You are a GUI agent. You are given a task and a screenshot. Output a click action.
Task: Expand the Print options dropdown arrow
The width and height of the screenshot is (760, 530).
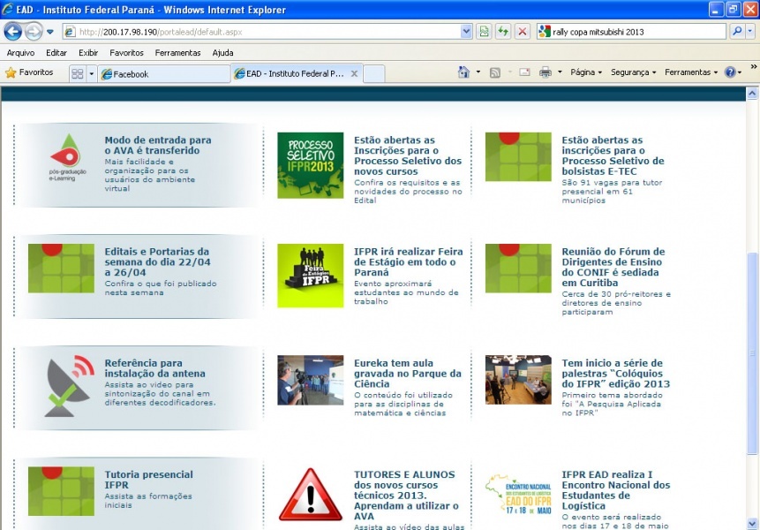560,72
